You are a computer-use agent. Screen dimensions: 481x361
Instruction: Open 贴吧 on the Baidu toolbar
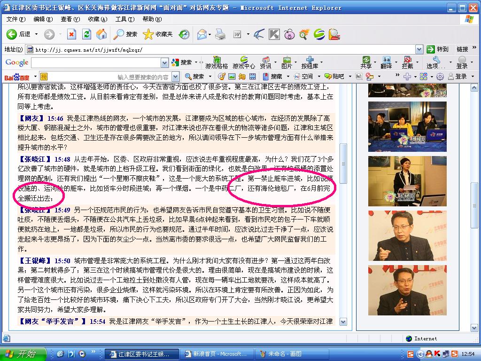point(334,77)
